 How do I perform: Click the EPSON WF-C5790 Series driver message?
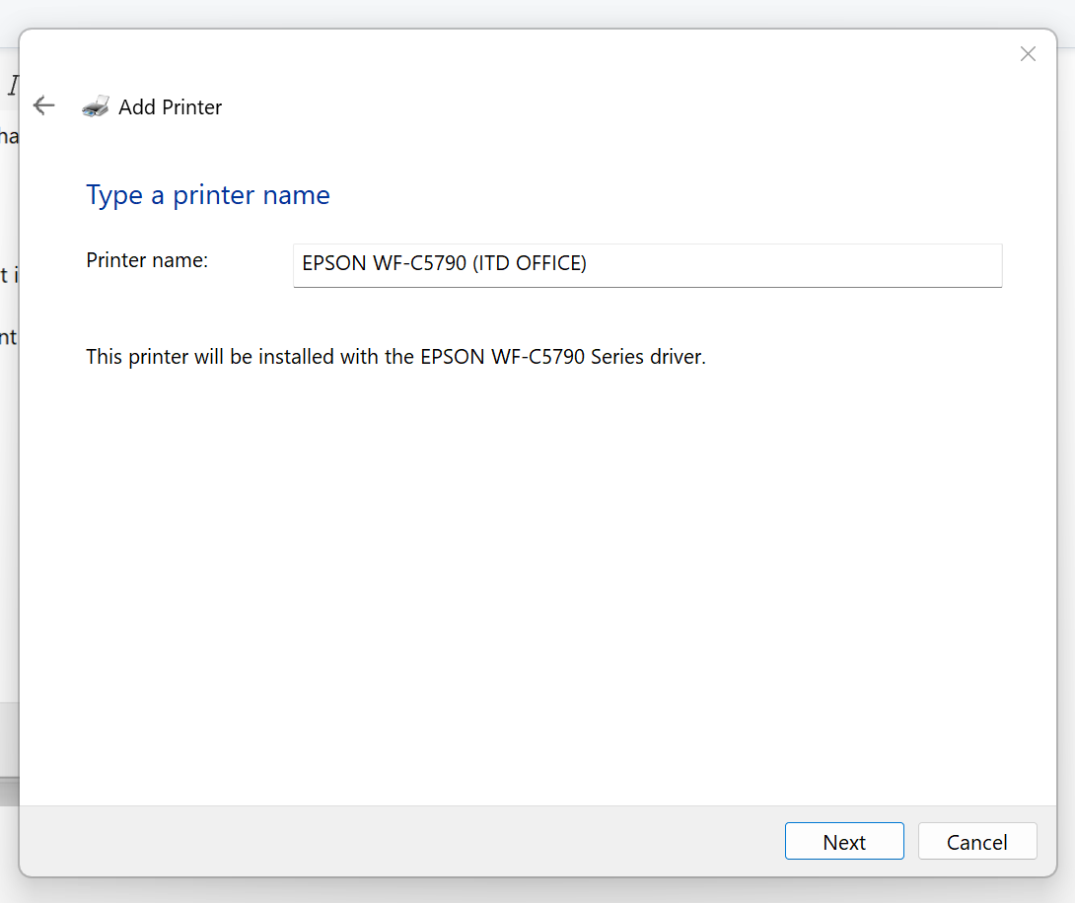point(395,357)
